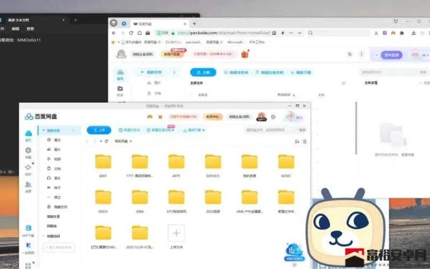Click the browser home icon
This screenshot has height=269, width=430.
(140, 33)
